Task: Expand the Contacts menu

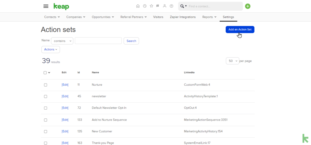Action: pos(52,17)
